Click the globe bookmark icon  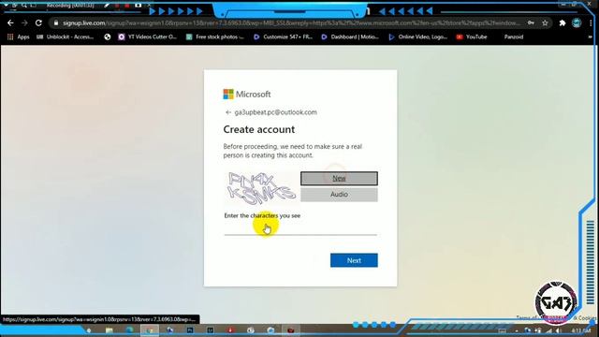pos(108,37)
